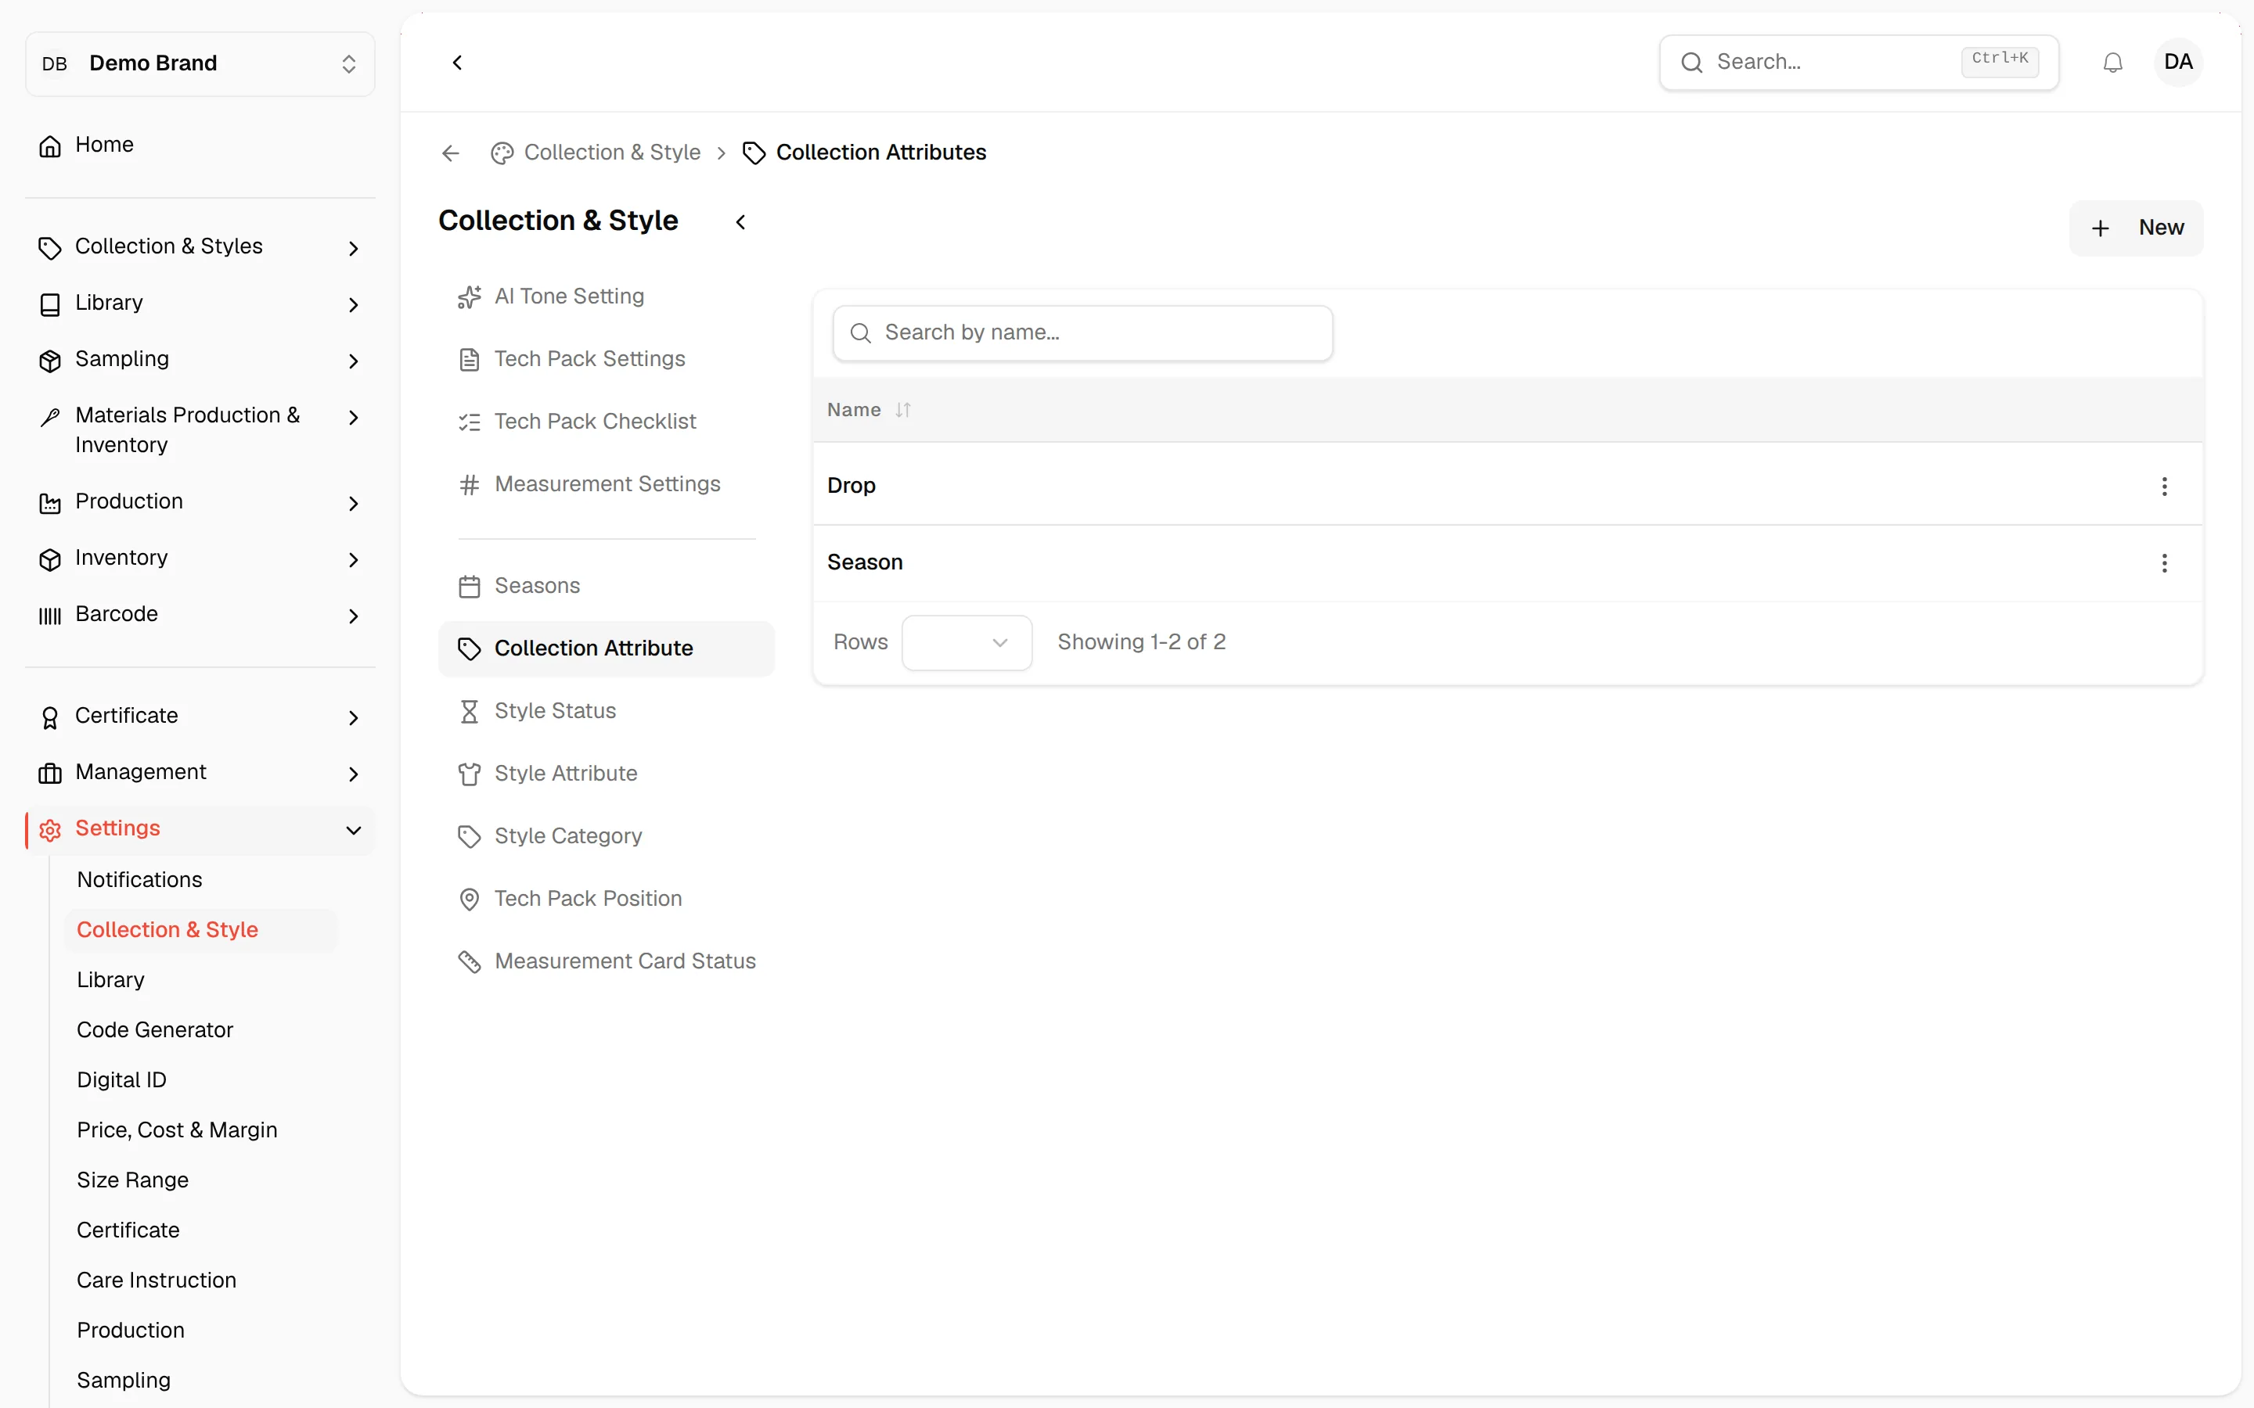Collapse the Collection & Style settings panel
This screenshot has width=2254, height=1408.
[740, 221]
